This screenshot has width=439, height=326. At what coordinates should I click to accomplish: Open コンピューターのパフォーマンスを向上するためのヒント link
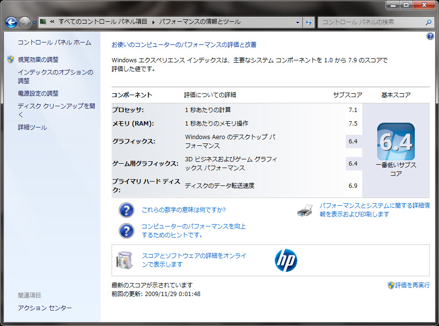coord(194,231)
